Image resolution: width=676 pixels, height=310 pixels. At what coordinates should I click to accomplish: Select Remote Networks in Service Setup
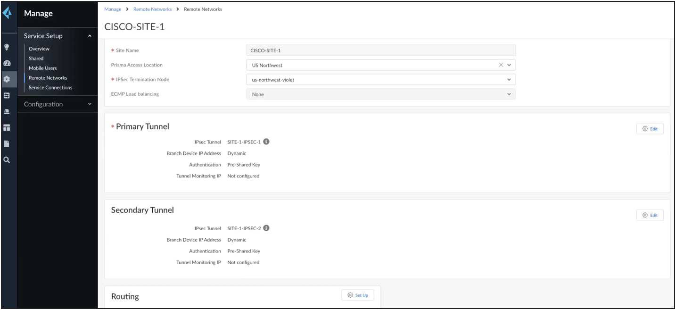(48, 78)
